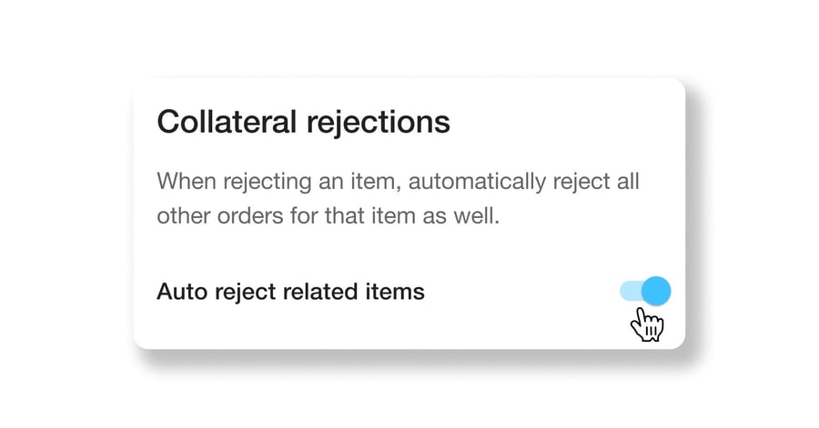819x428 pixels.
Task: Disable automatic rejection of related items
Action: pyautogui.click(x=645, y=291)
